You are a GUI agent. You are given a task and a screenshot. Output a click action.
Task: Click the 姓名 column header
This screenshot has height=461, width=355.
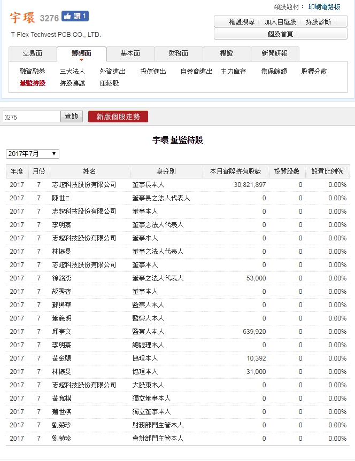point(89,171)
